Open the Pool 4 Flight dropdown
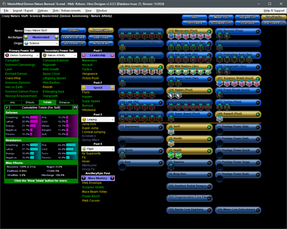 (x=98, y=149)
